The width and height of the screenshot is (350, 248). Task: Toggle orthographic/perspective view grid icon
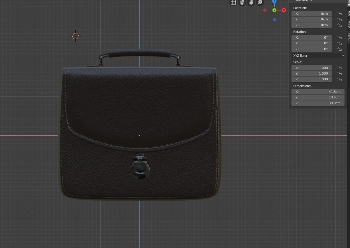pos(233,2)
